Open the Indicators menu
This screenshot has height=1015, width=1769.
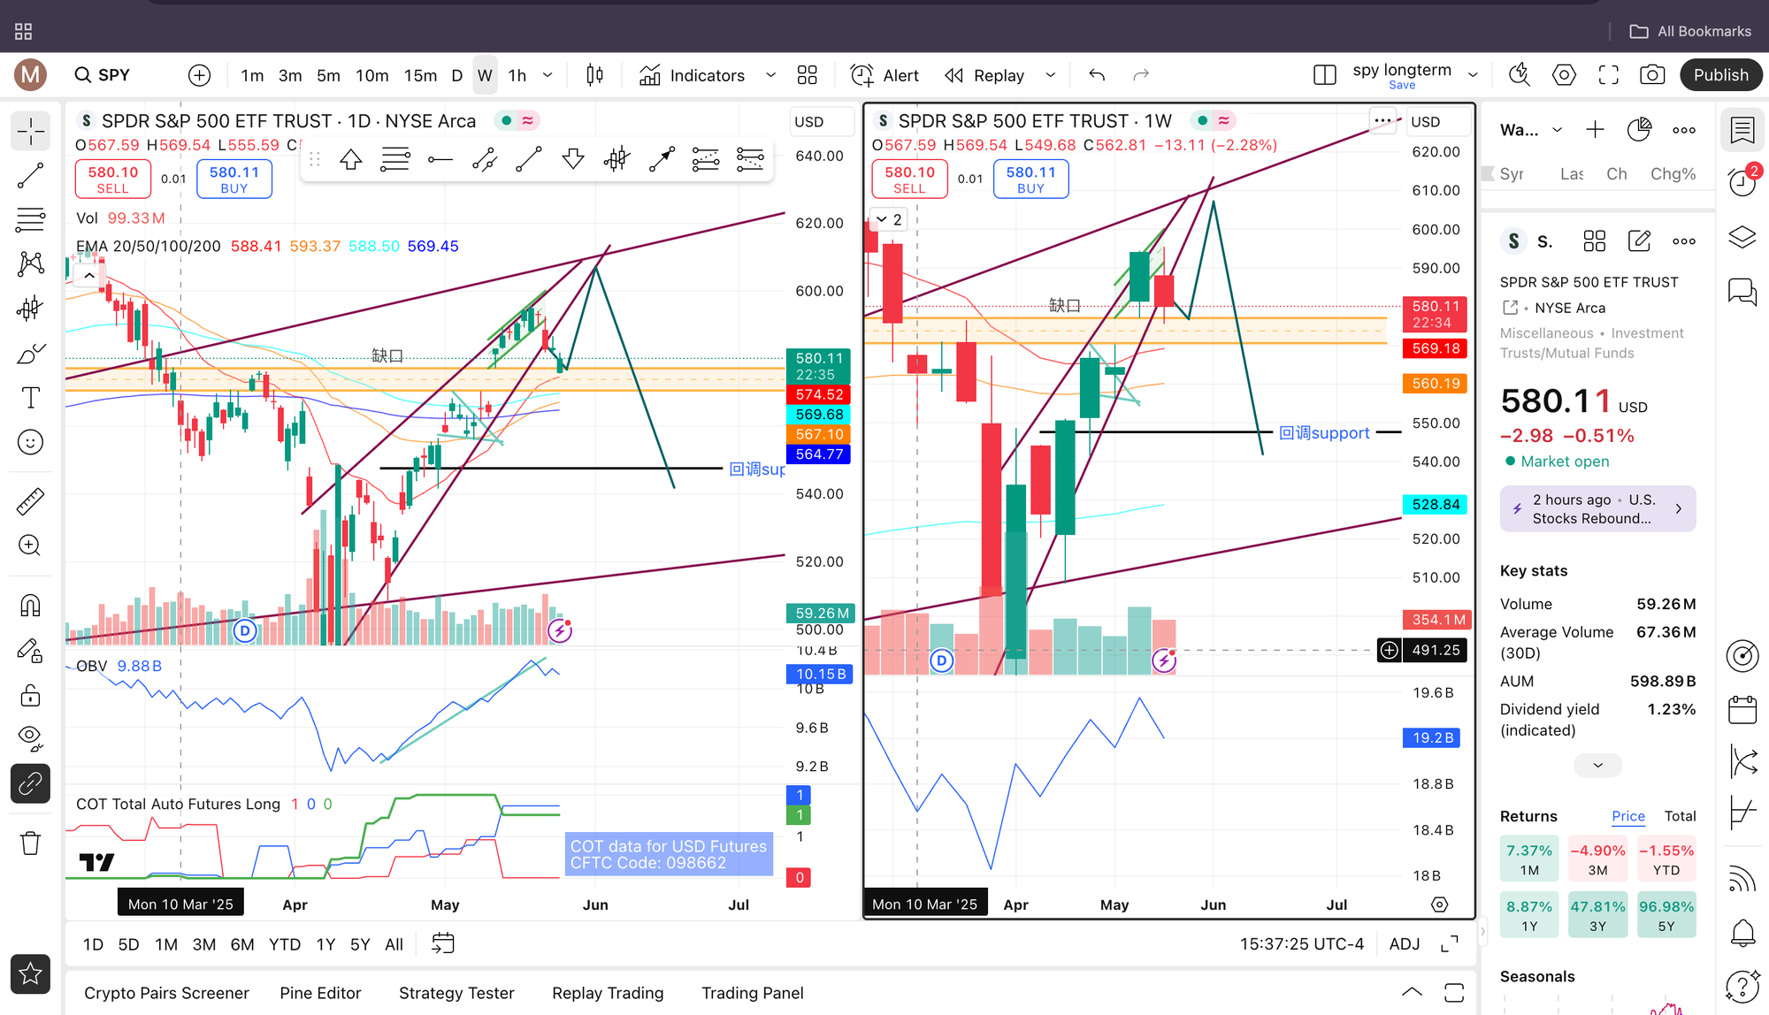pos(693,75)
